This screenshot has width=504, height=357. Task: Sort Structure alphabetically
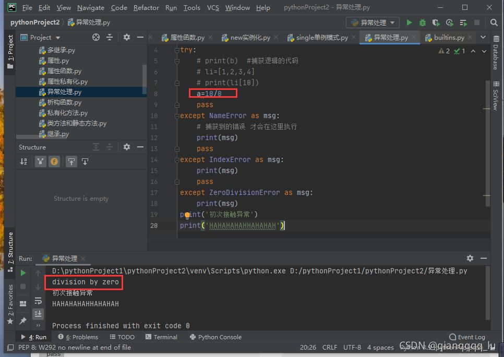pos(23,162)
